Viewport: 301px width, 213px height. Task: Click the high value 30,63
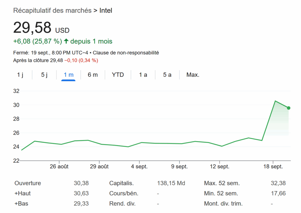point(81,193)
